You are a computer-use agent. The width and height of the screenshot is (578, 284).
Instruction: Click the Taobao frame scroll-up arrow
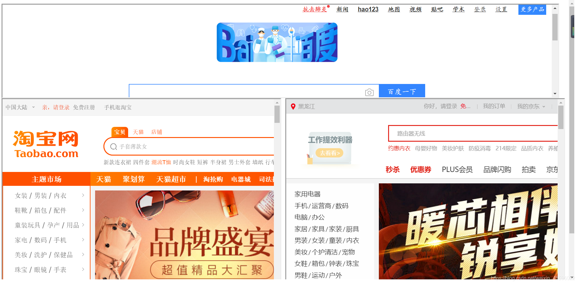tap(277, 102)
